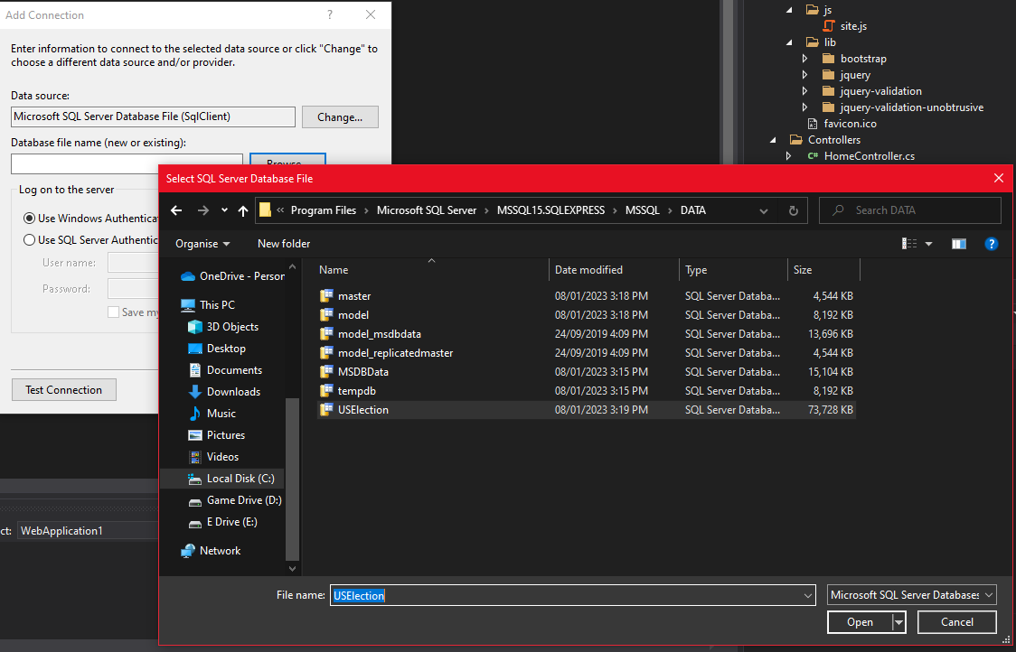The width and height of the screenshot is (1016, 652).
Task: Open the File name combo box dropdown
Action: click(x=807, y=594)
